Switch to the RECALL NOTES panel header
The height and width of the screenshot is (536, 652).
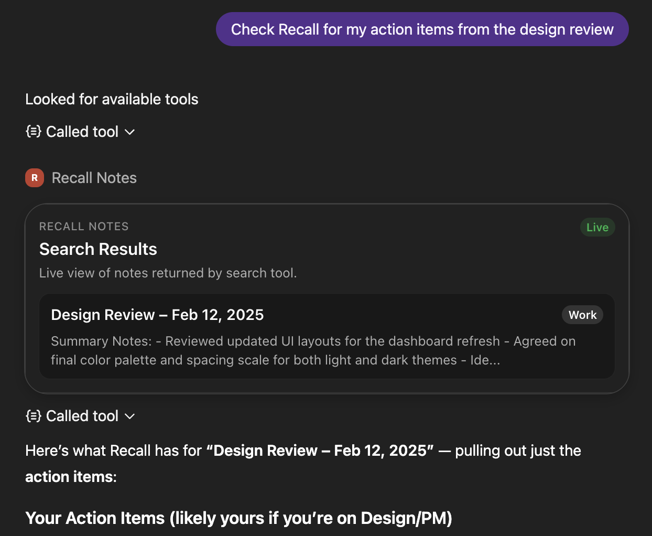(84, 226)
